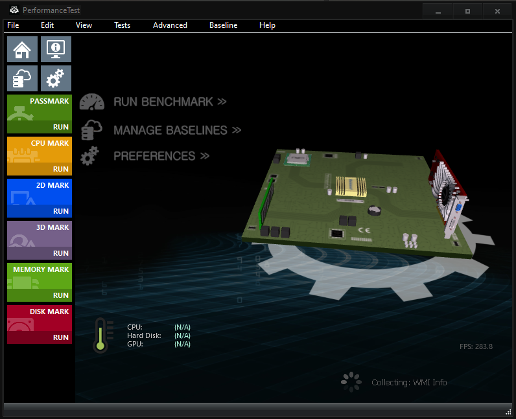
Task: Open the Help menu
Action: pos(267,25)
